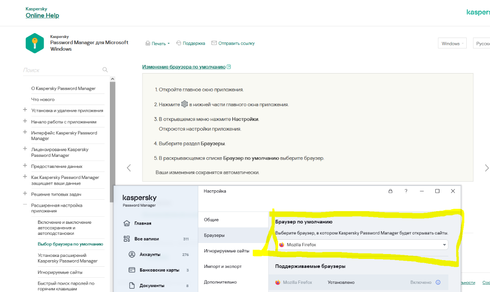490x292 pixels.
Task: Click the Поддержка support headset icon
Action: 179,43
